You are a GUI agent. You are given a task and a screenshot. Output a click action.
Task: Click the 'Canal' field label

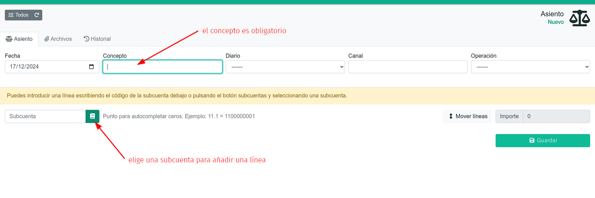(356, 56)
